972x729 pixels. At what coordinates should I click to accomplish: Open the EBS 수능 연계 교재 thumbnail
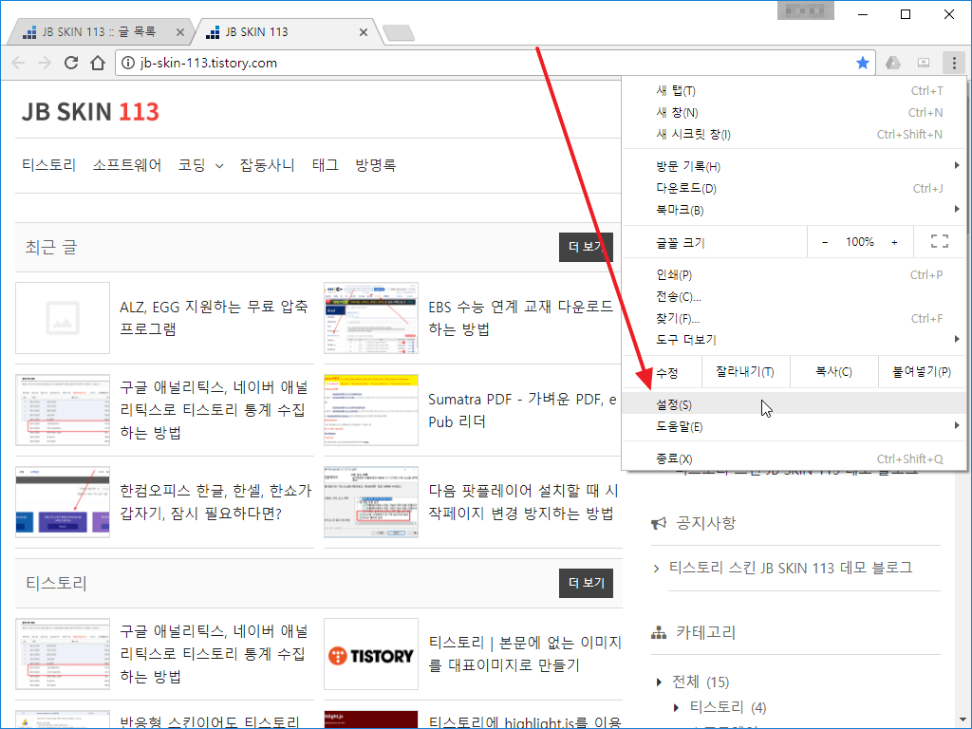371,318
